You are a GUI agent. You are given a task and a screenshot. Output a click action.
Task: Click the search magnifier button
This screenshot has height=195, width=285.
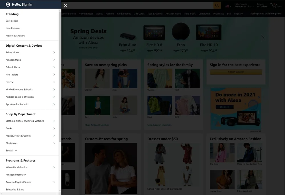pyautogui.click(x=217, y=5)
